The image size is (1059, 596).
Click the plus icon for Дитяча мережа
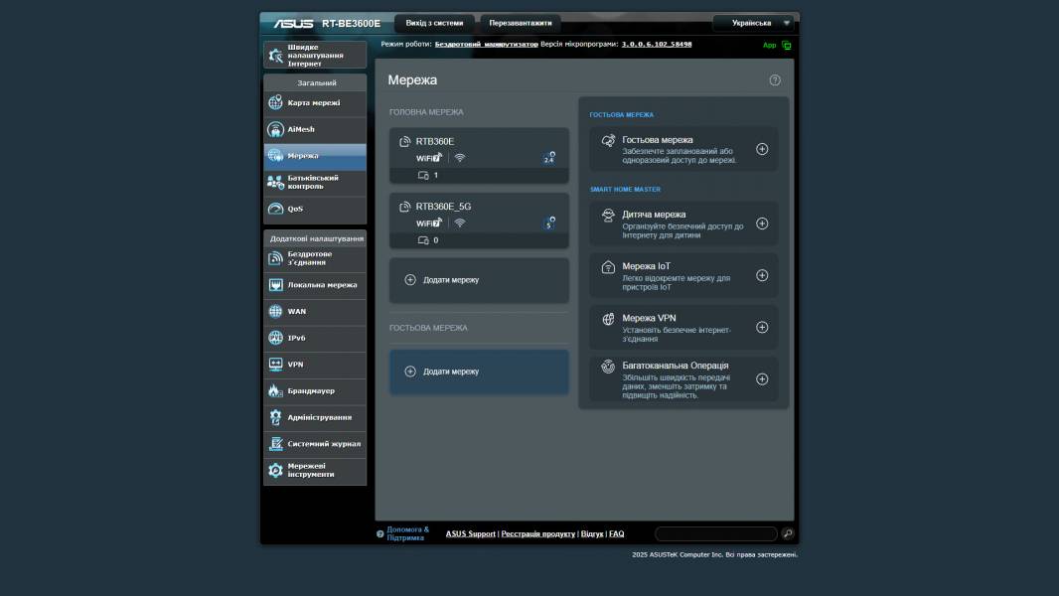click(762, 223)
